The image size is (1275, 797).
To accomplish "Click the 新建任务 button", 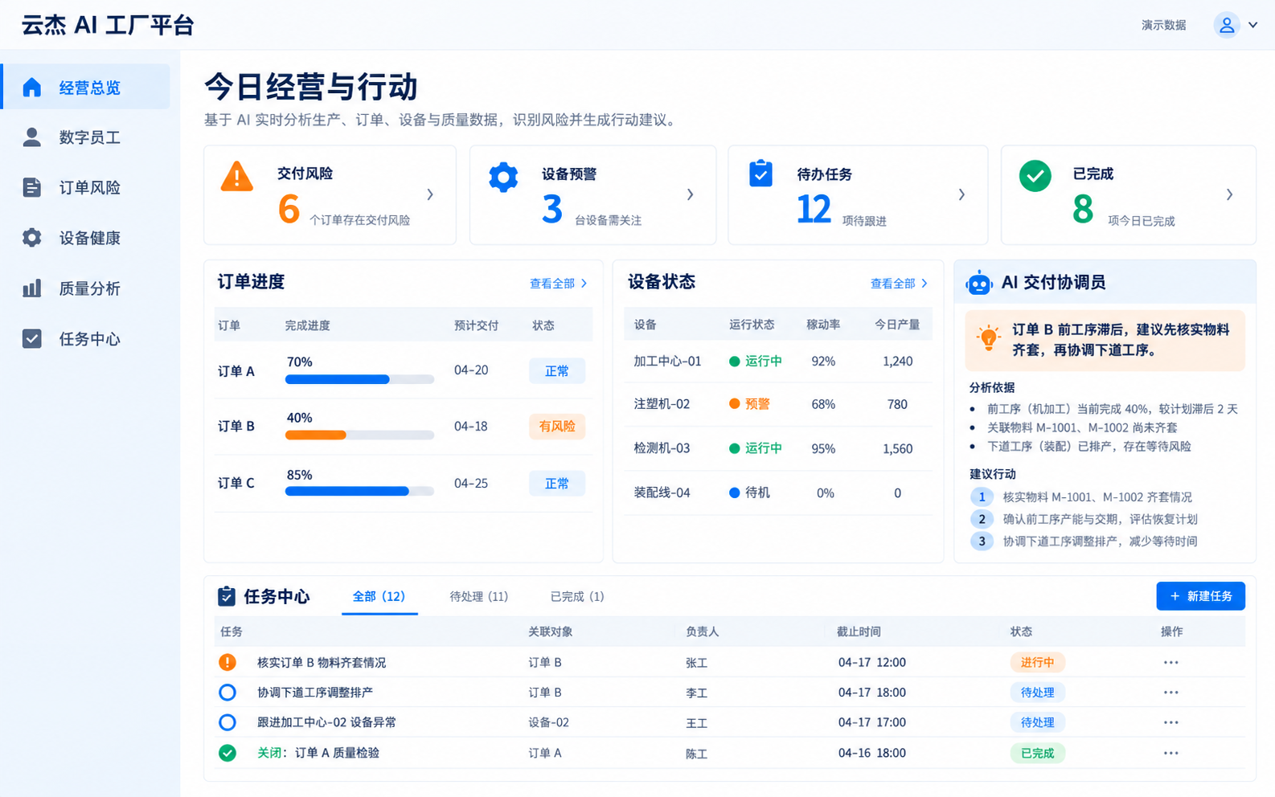I will tap(1200, 596).
